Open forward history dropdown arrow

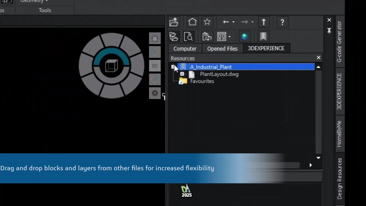pyautogui.click(x=252, y=22)
